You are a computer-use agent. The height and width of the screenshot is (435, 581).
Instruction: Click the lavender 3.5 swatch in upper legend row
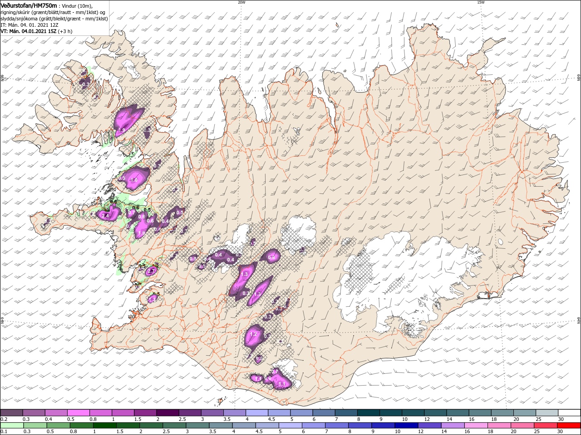[234, 412]
